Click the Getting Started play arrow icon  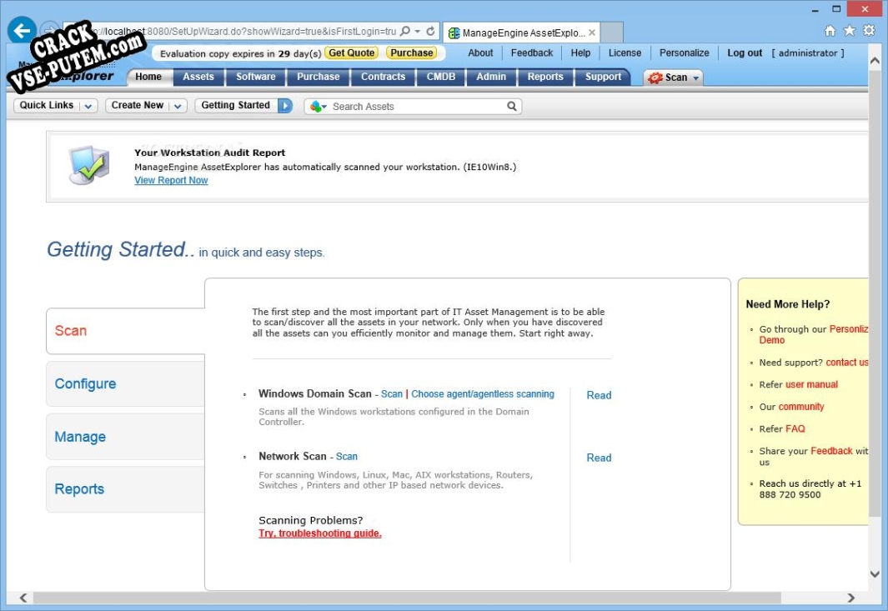coord(285,105)
